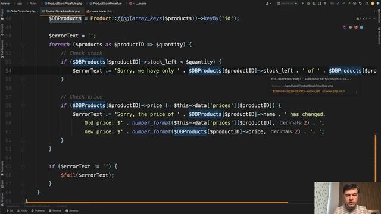381x214 pixels.
Task: Collapse the price check if block on line 58
Action: [23, 106]
